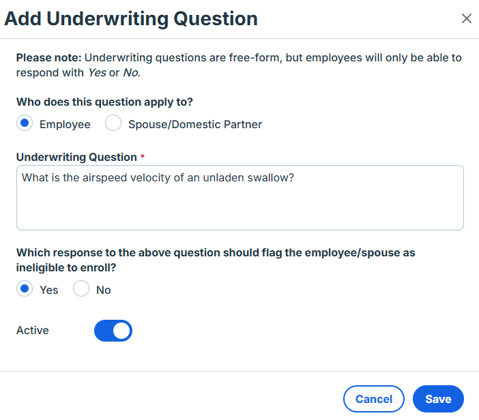Image resolution: width=479 pixels, height=420 pixels.
Task: Click the "Add Underwriting Question" dialog title
Action: 131,18
